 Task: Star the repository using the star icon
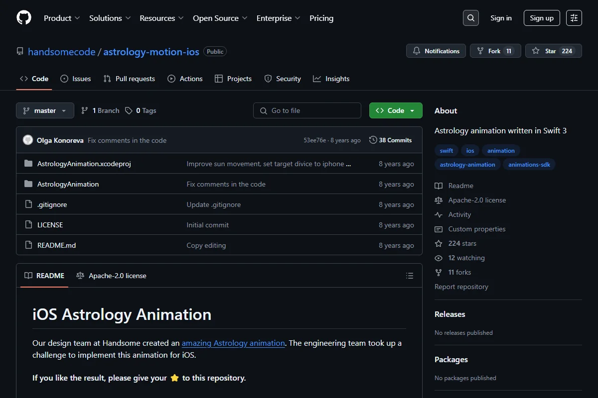[x=536, y=51]
